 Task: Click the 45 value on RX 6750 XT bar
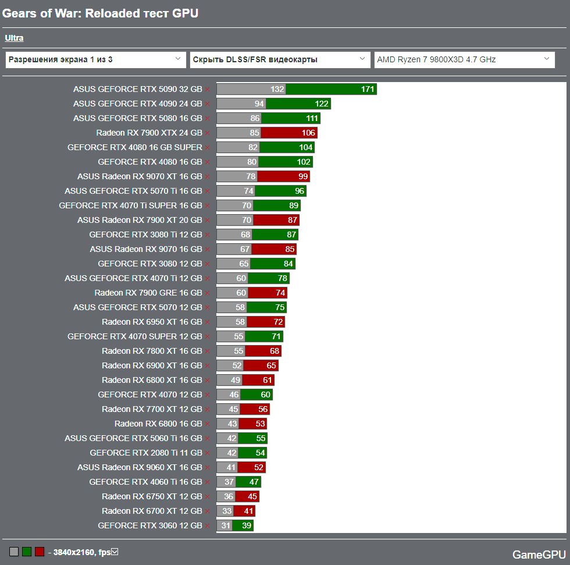[252, 496]
